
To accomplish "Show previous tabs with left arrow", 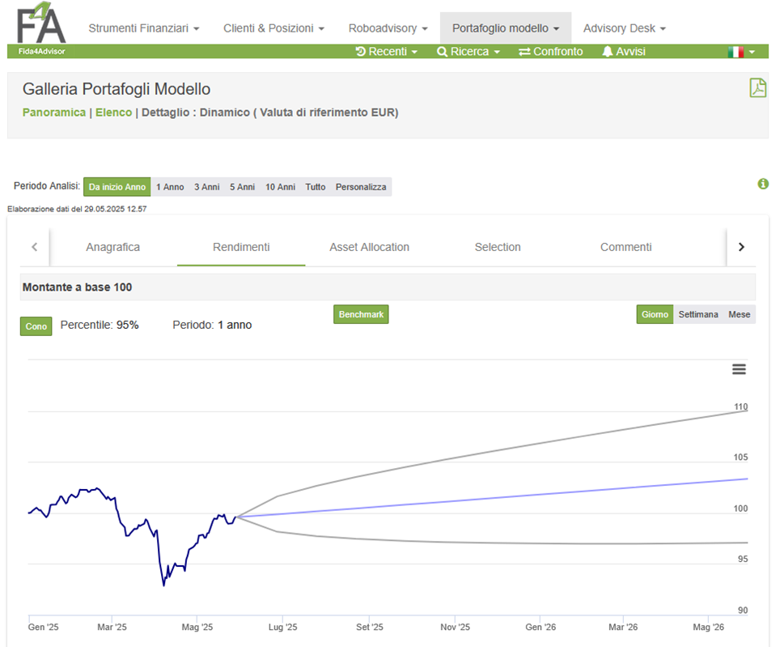I will (34, 247).
